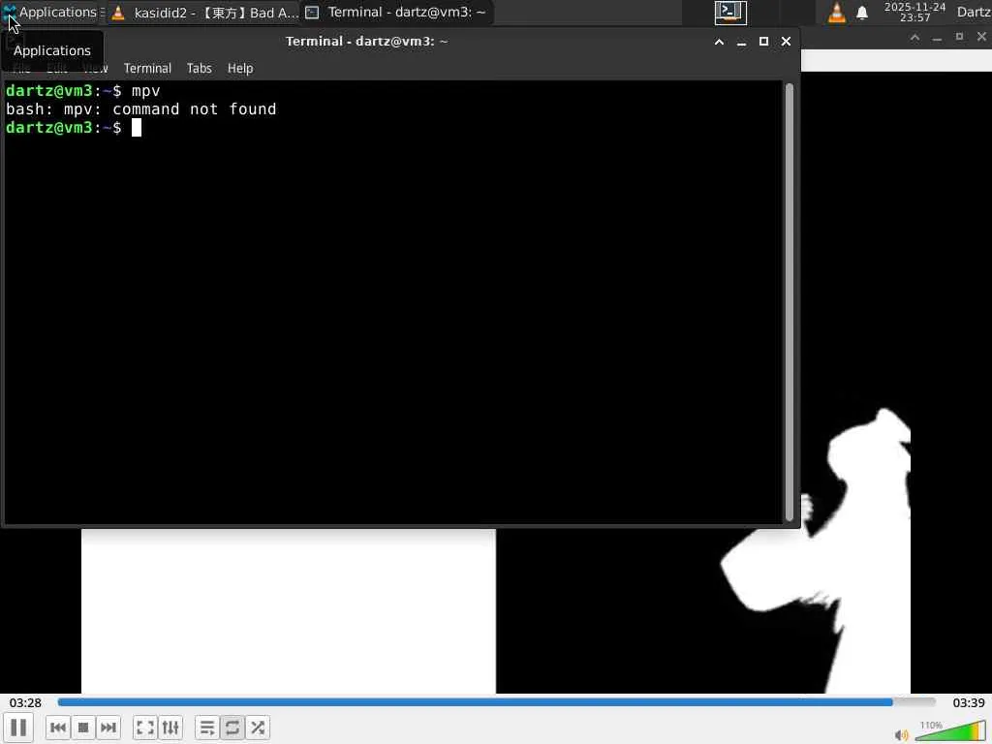
Task: Close the Terminal window
Action: (x=786, y=41)
